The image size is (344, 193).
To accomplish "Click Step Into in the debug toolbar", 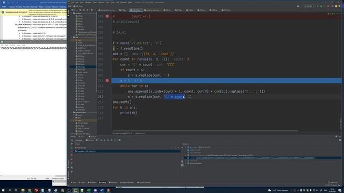I will [105, 140].
